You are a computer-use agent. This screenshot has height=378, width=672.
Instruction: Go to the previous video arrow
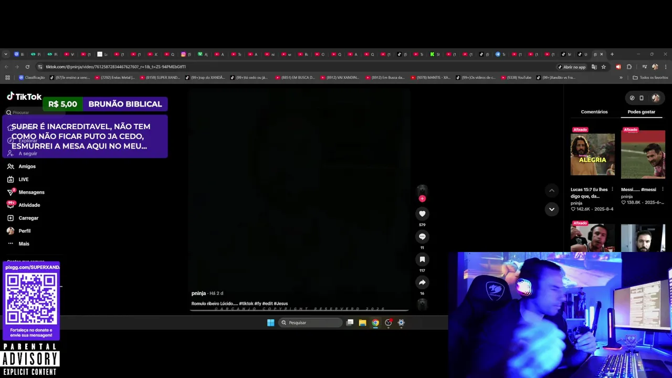pos(551,191)
